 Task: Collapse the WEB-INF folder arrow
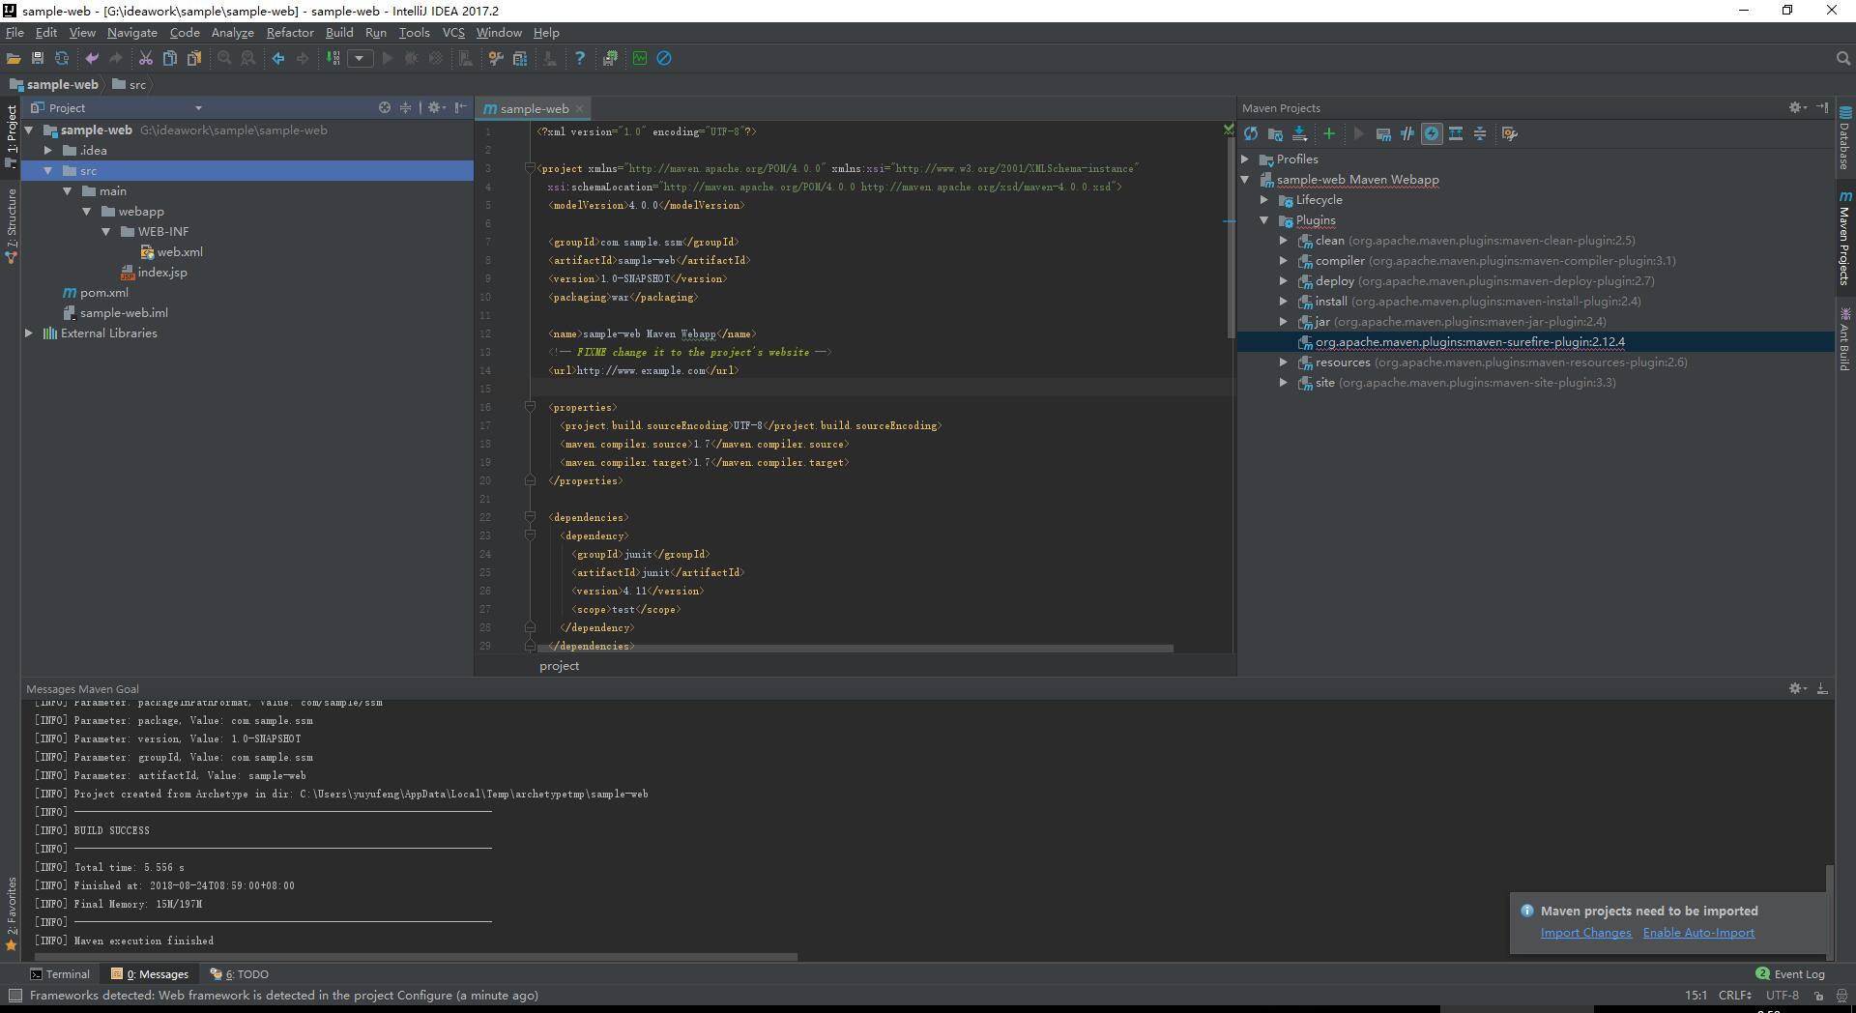coord(106,232)
